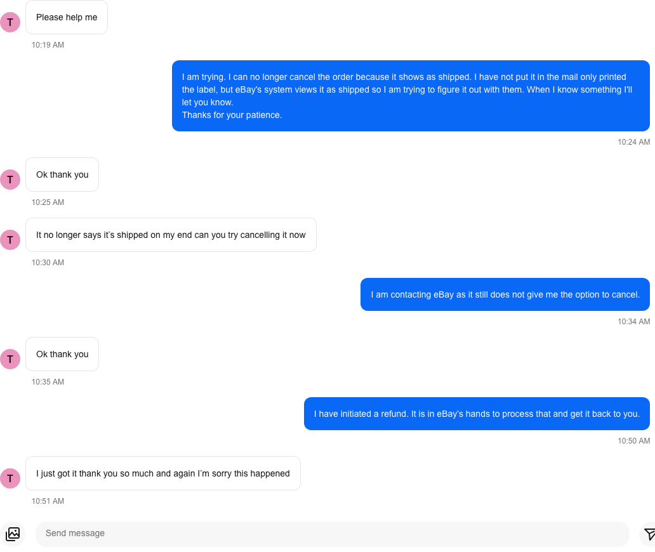
Task: Click the 10:24 AM timestamp
Action: [x=633, y=142]
